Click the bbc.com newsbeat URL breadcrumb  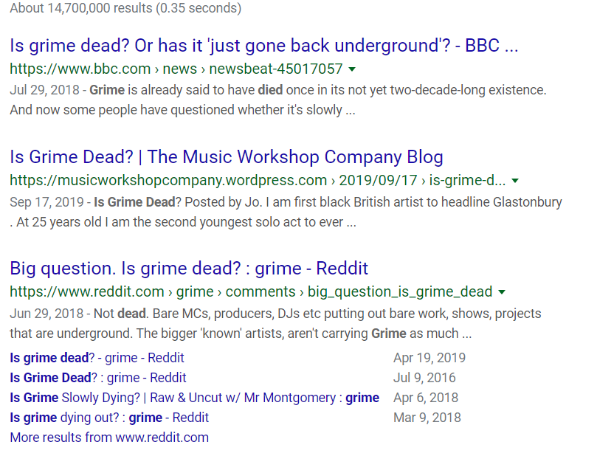pyautogui.click(x=176, y=69)
